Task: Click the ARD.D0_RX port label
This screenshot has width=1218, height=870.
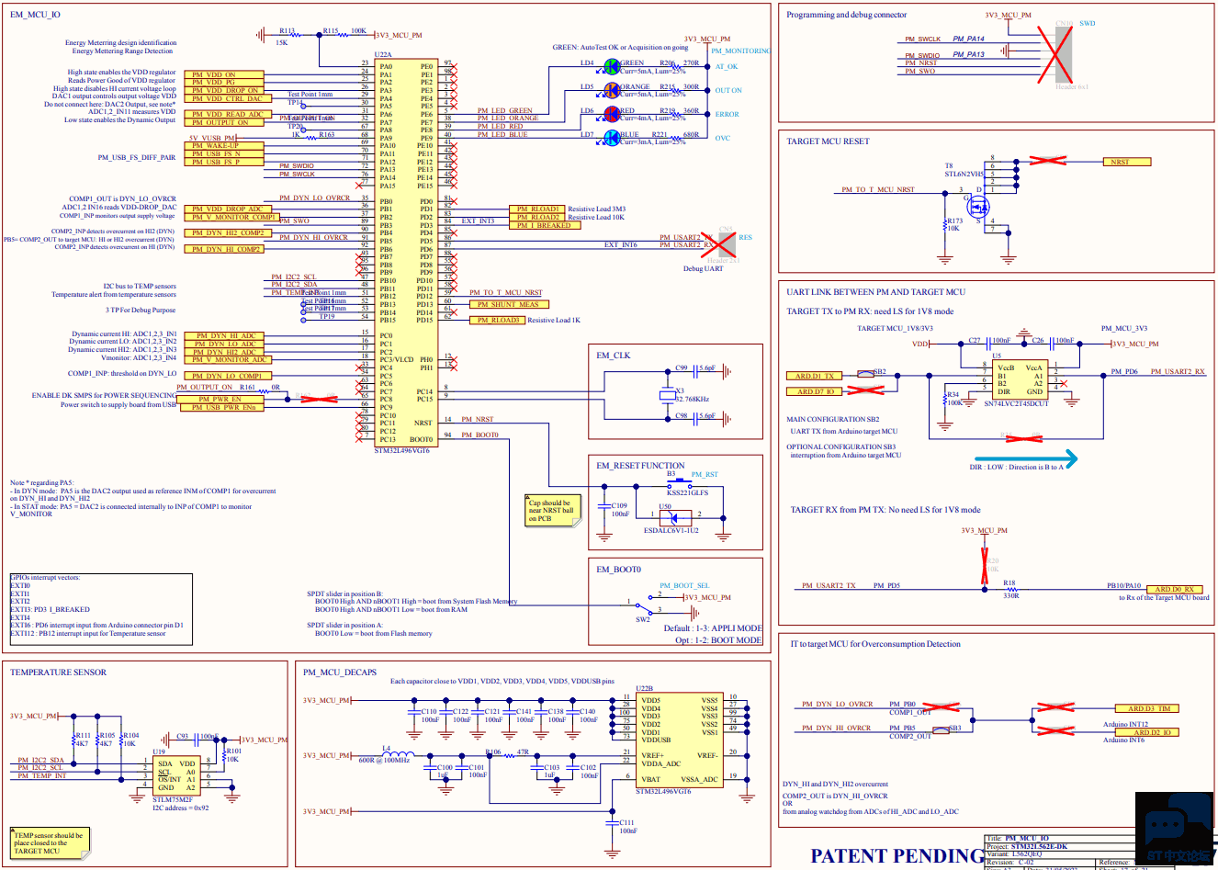Action: [x=1174, y=589]
